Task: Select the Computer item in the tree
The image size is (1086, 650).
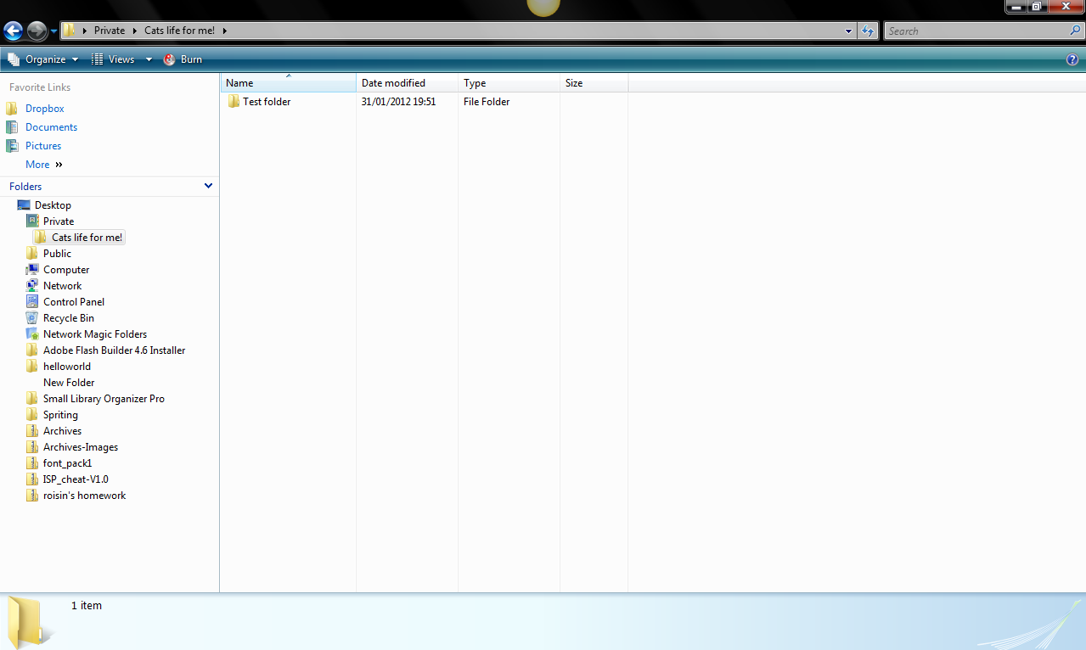Action: point(66,269)
